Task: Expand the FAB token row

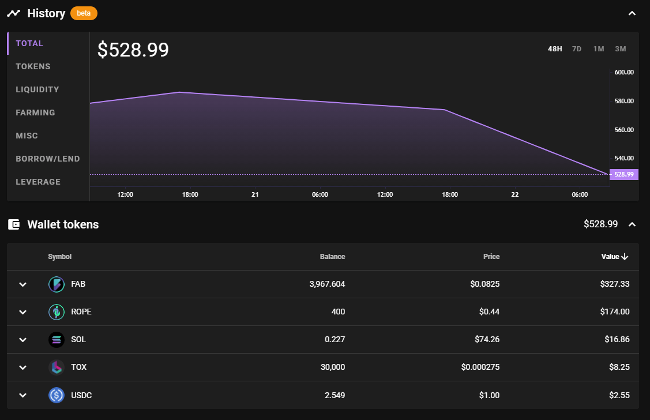Action: (22, 284)
